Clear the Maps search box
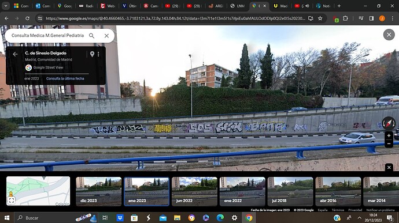Image resolution: width=399 pixels, height=223 pixels. 106,36
